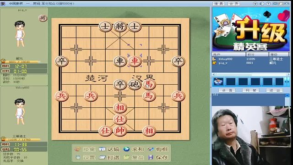Select the black 卒 on the left board edge

[x=61, y=61]
